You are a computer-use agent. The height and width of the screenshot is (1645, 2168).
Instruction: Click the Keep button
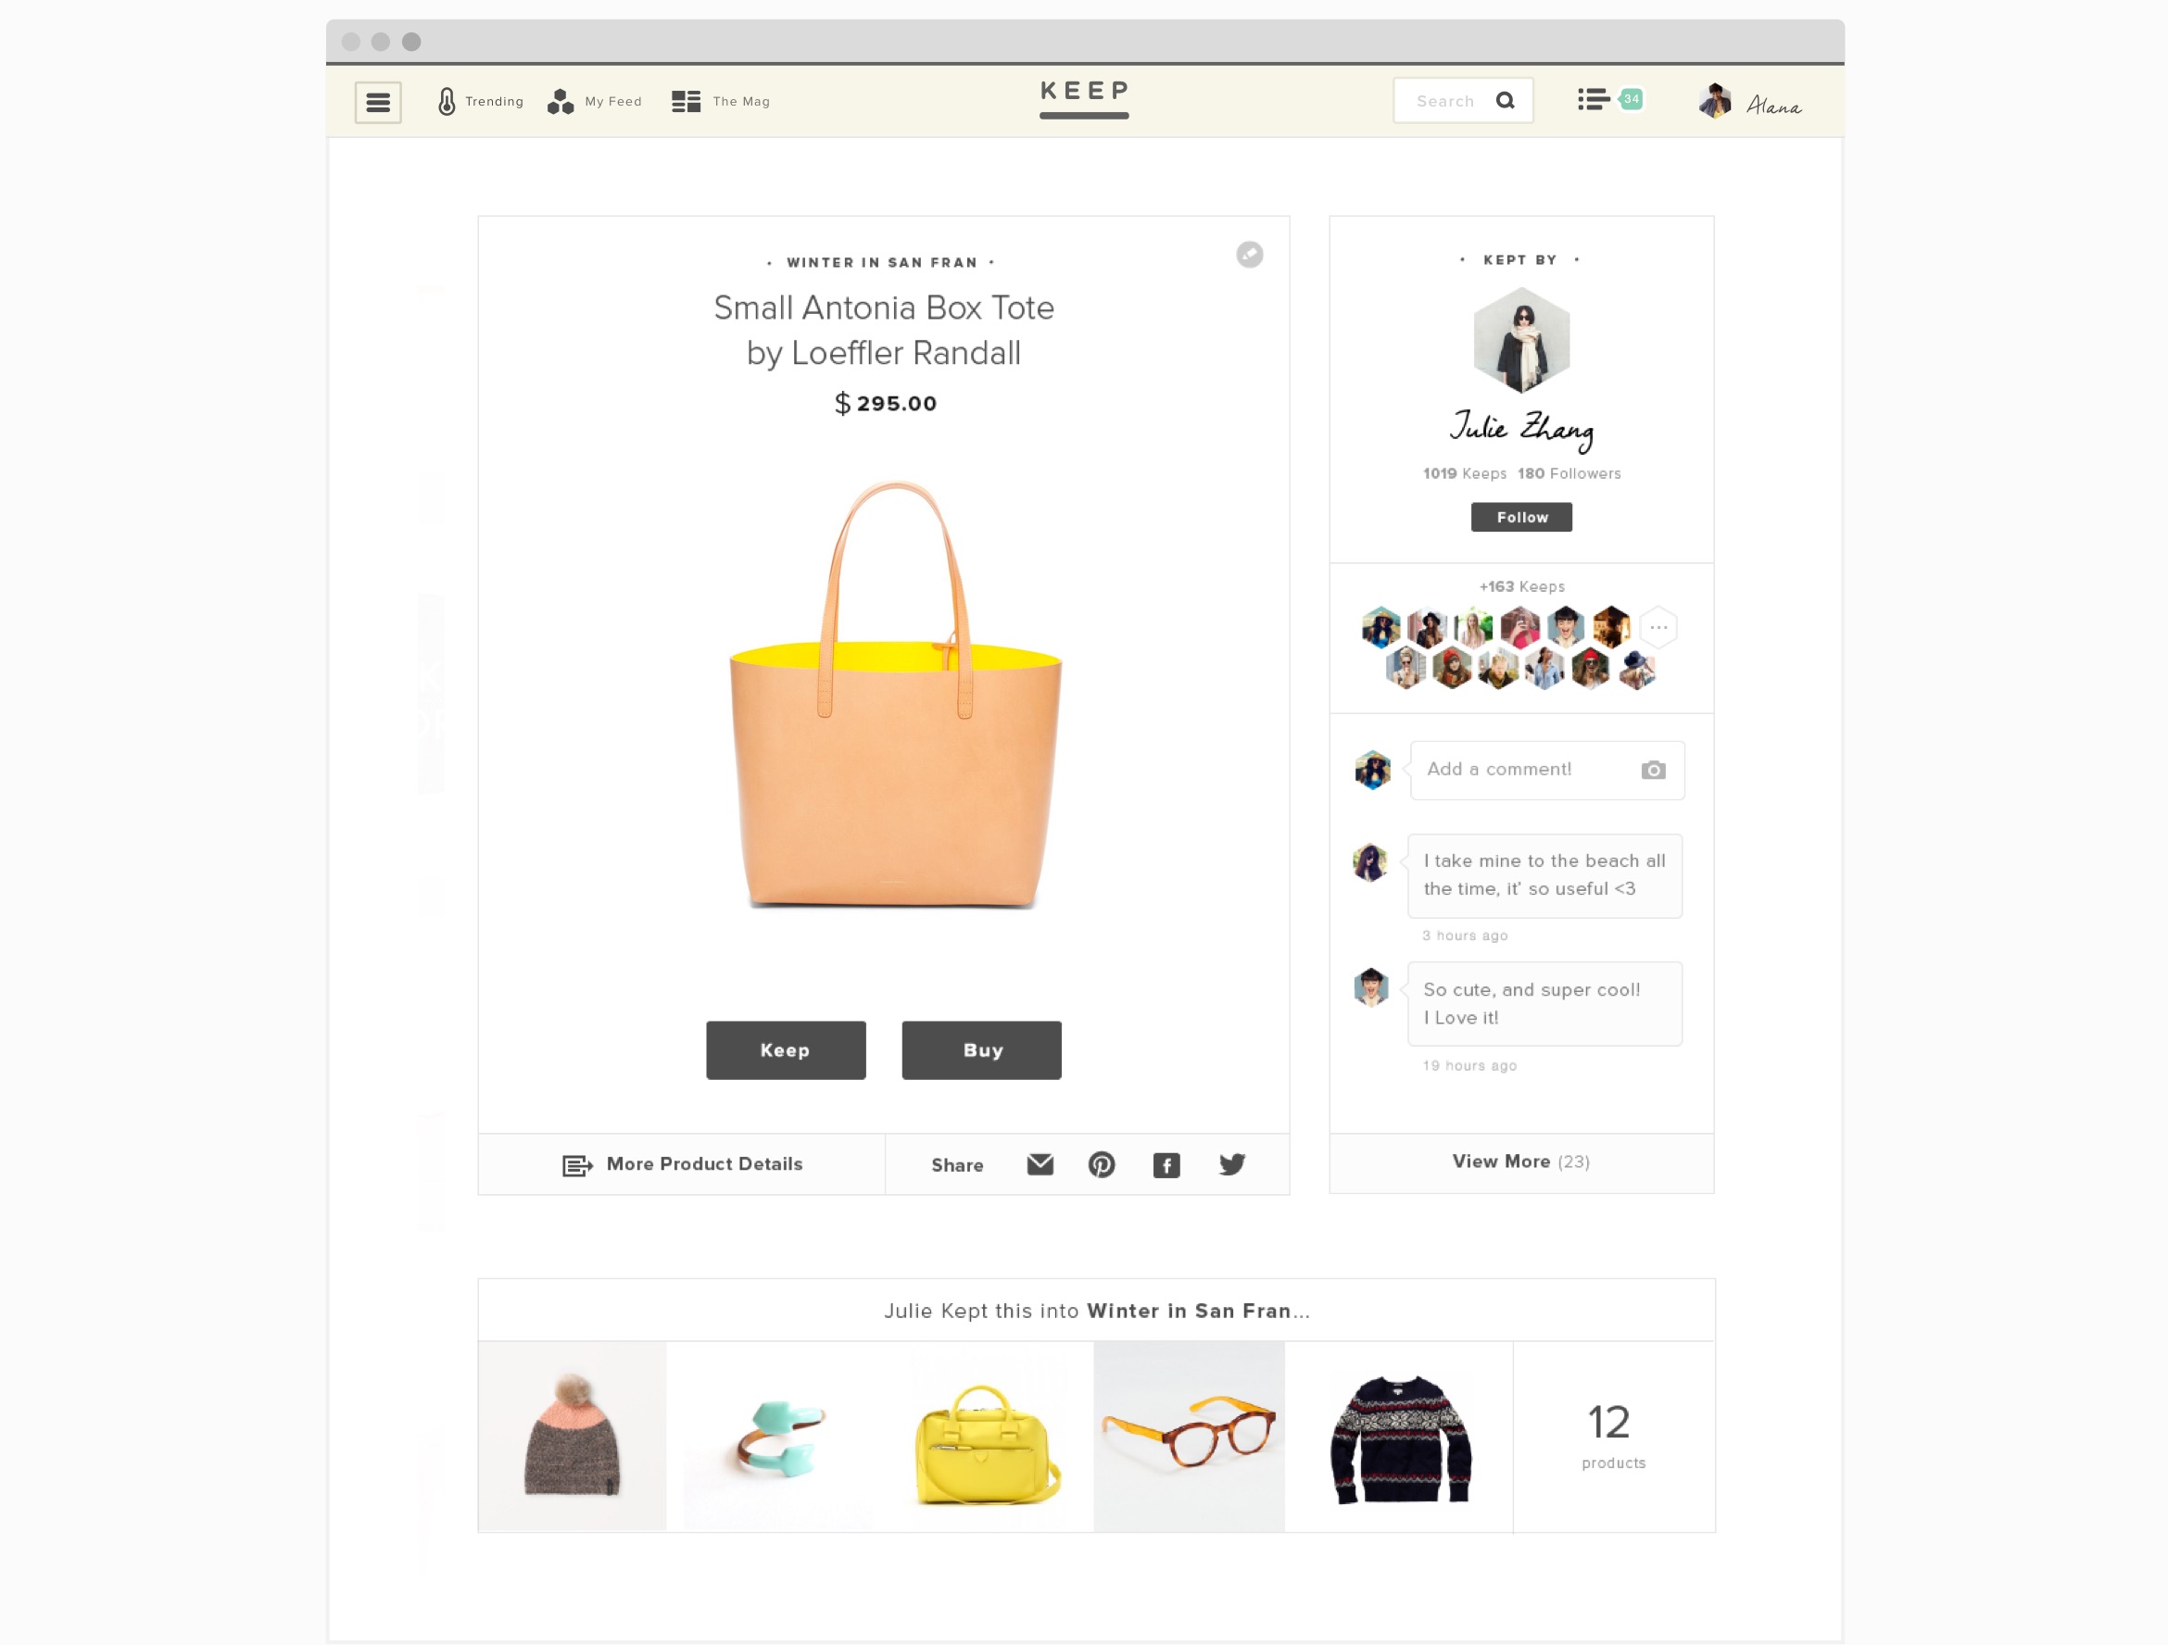(x=785, y=1049)
